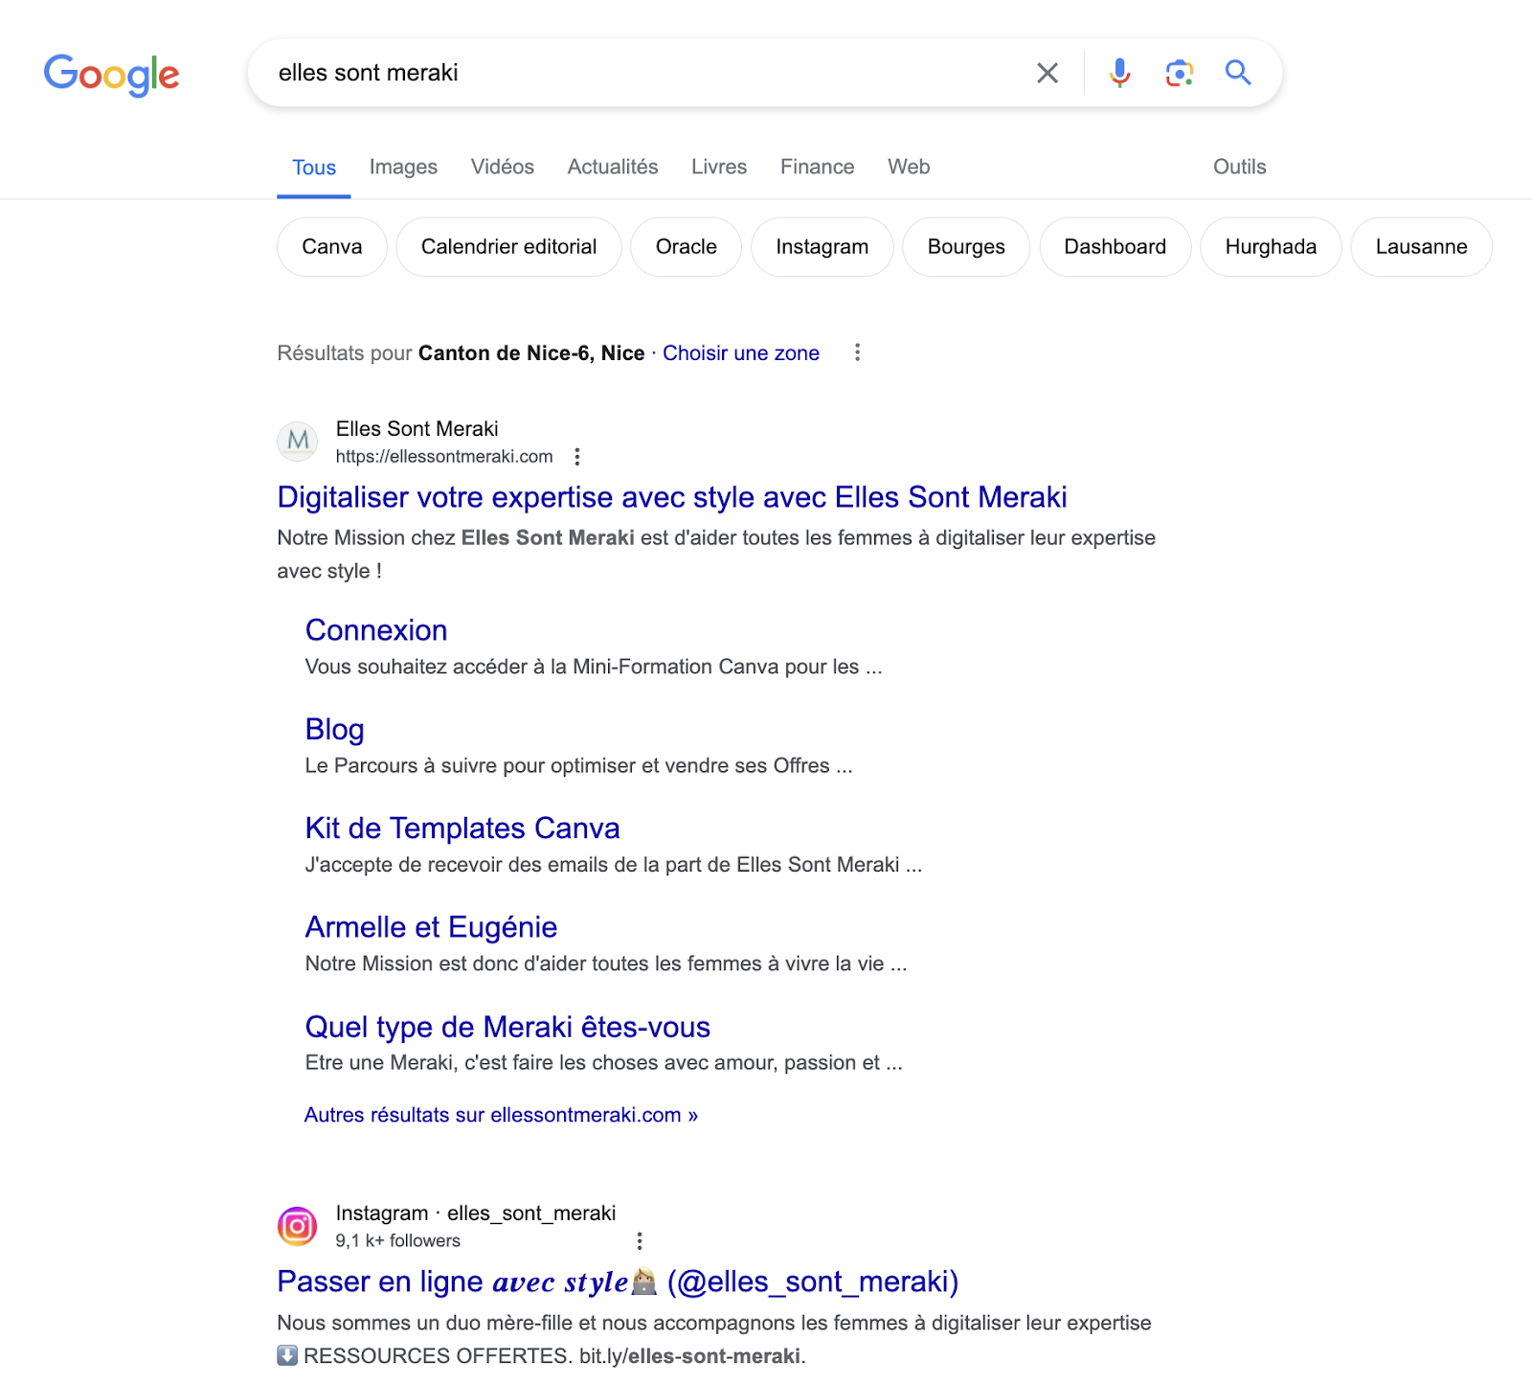Open the Armelle et Eugénie sitelink
This screenshot has width=1532, height=1384.
(x=431, y=927)
